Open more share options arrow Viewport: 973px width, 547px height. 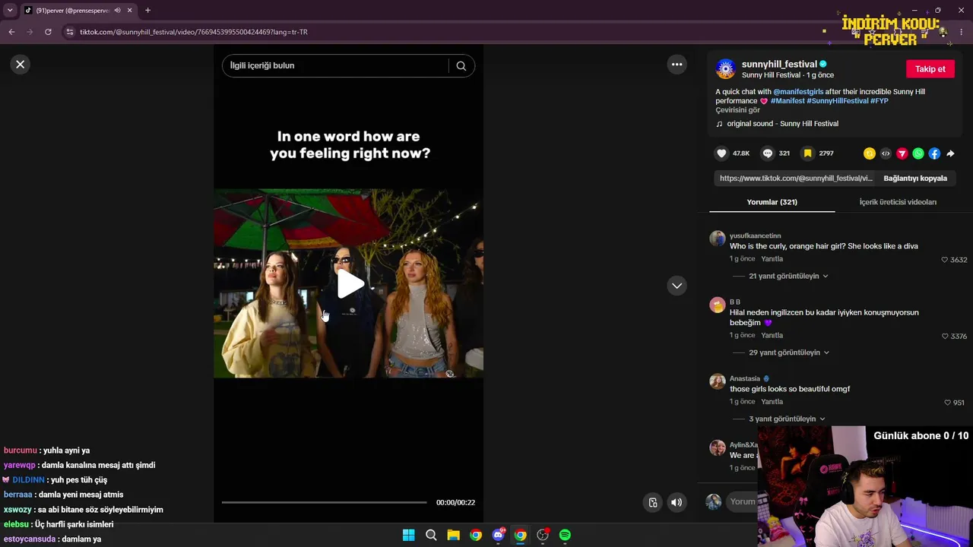click(950, 153)
